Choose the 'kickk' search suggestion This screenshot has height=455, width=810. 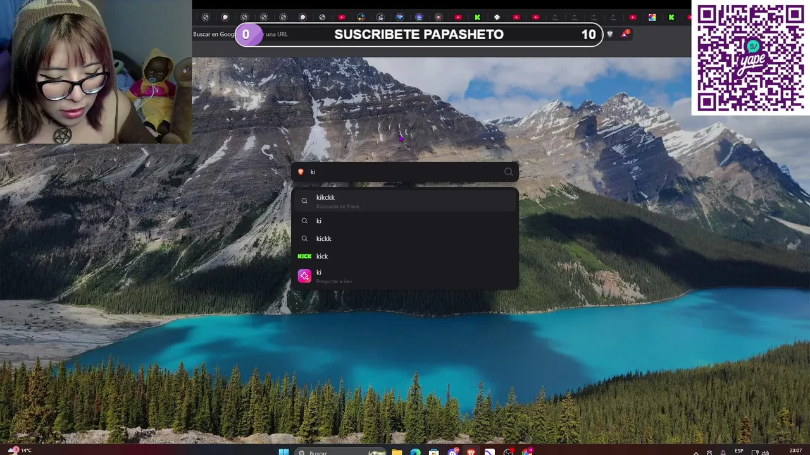(x=405, y=238)
